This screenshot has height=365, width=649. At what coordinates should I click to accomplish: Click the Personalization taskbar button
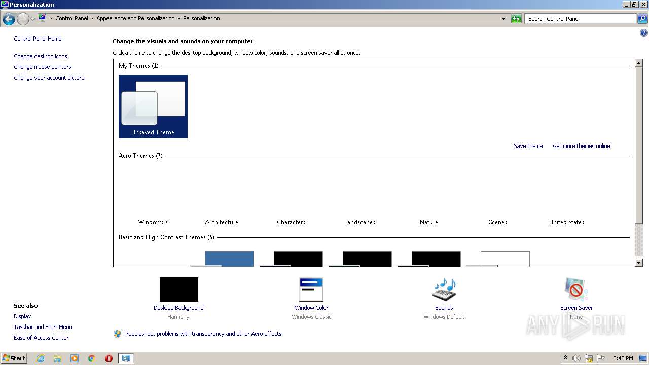coord(126,358)
